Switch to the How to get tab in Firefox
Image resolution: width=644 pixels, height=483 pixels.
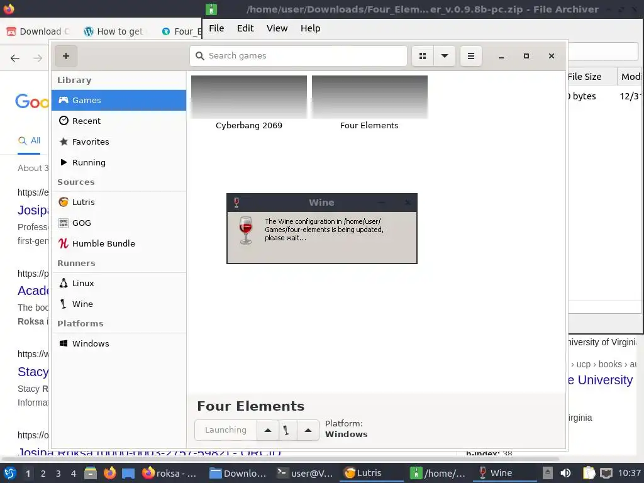tap(114, 31)
